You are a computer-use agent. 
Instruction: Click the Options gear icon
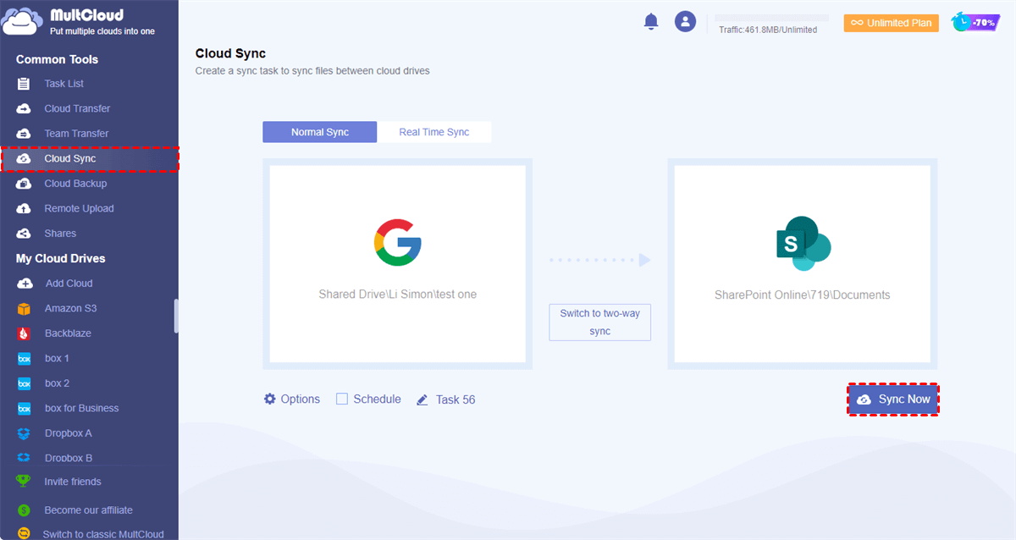(270, 399)
